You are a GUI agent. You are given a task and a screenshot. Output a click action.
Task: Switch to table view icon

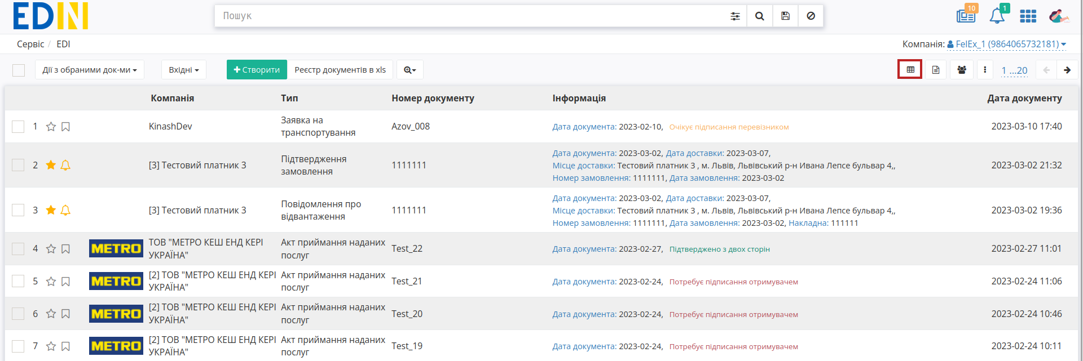(910, 70)
